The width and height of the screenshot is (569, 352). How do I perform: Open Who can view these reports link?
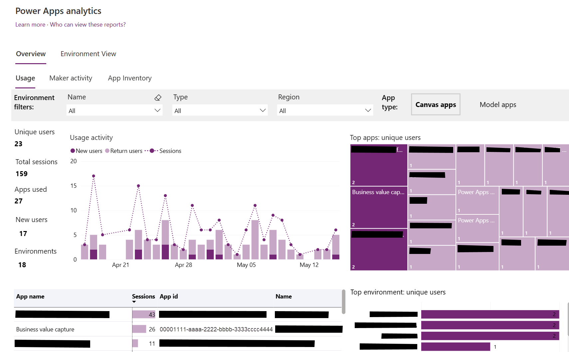click(x=88, y=25)
